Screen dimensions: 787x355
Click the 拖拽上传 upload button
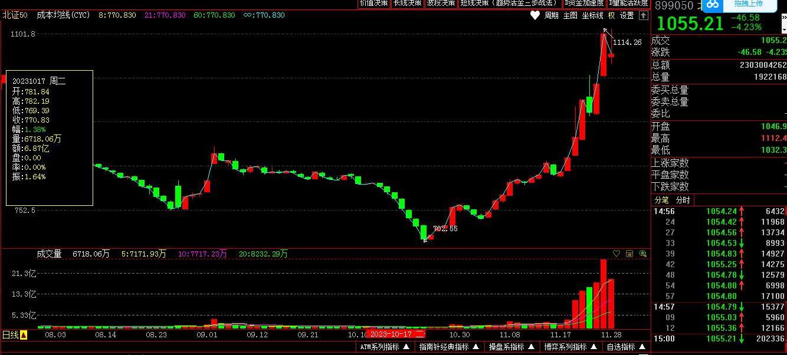pos(748,4)
